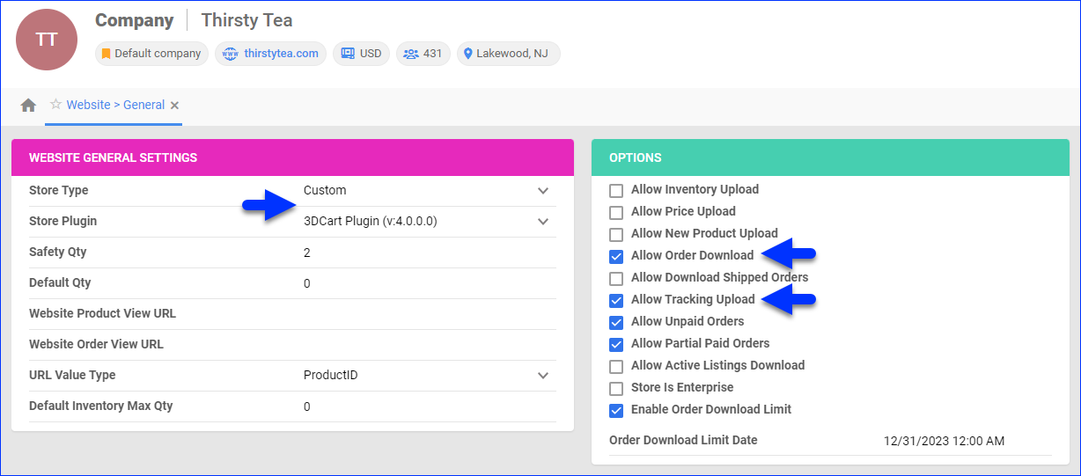The width and height of the screenshot is (1081, 476).
Task: Check the Store Is Enterprise box
Action: [616, 388]
